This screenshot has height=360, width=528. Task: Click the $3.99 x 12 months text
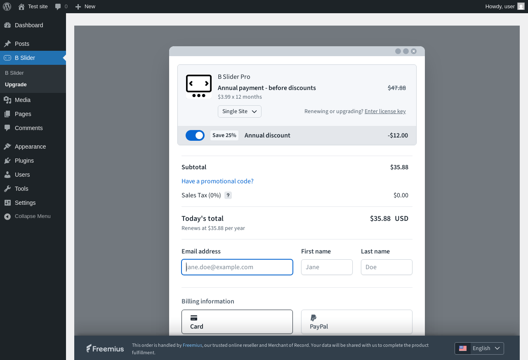(240, 97)
